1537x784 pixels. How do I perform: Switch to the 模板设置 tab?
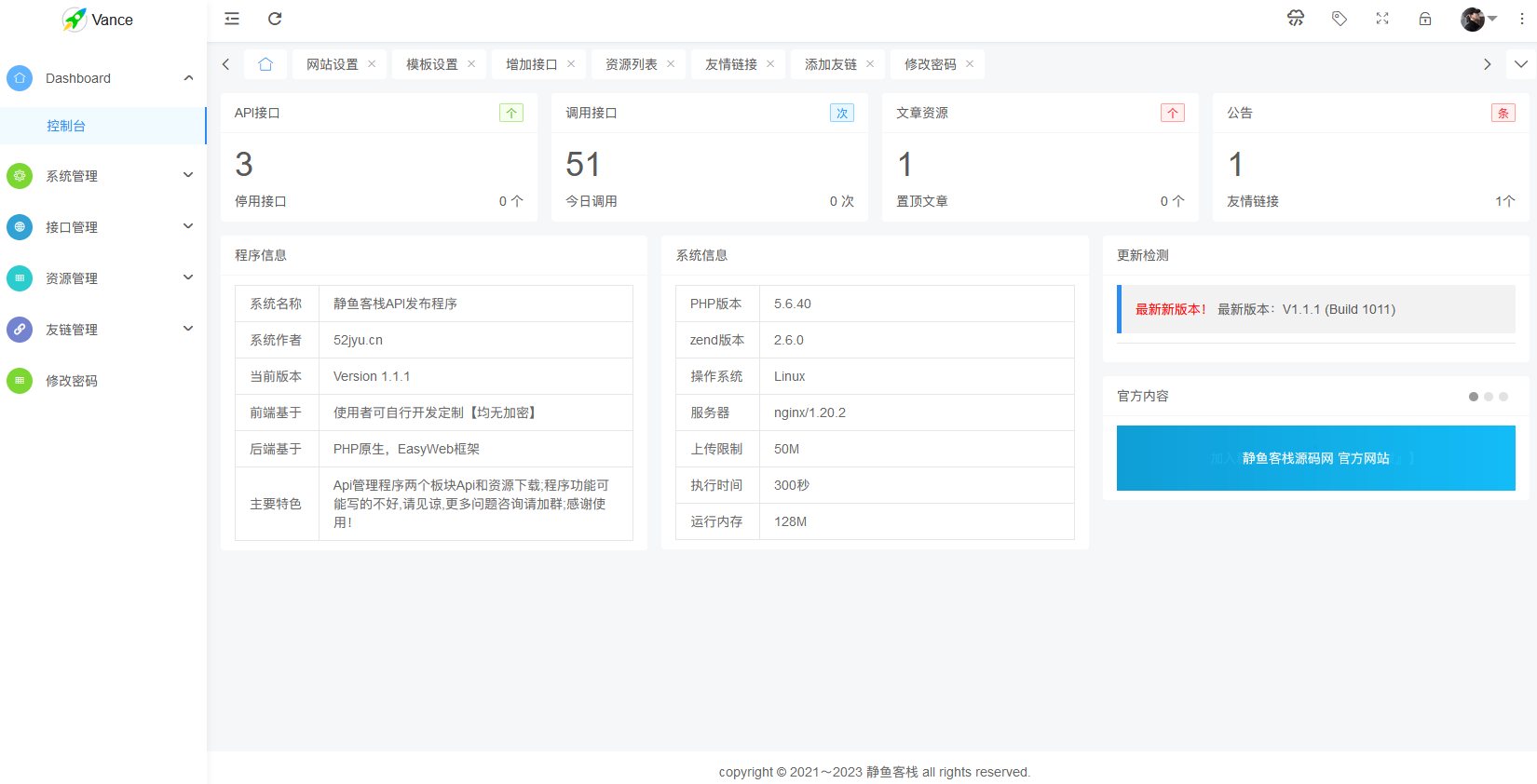pos(431,64)
